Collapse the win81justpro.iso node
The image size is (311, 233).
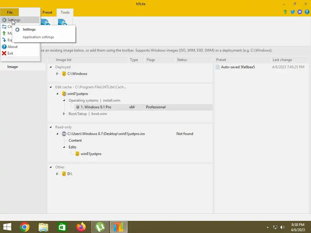coord(57,134)
